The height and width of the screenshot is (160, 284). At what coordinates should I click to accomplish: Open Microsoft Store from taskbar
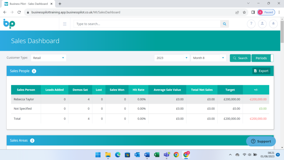click(x=128, y=155)
